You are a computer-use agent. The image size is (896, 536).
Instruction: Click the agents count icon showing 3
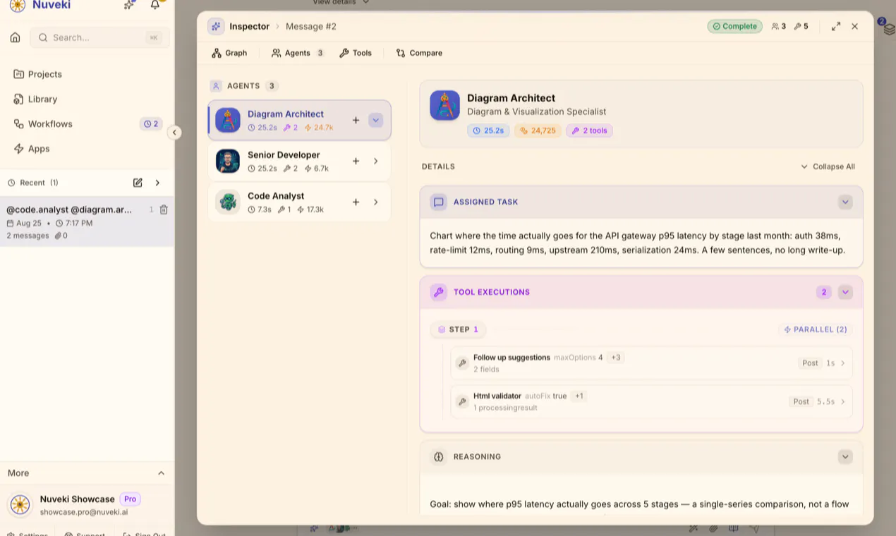click(x=779, y=26)
